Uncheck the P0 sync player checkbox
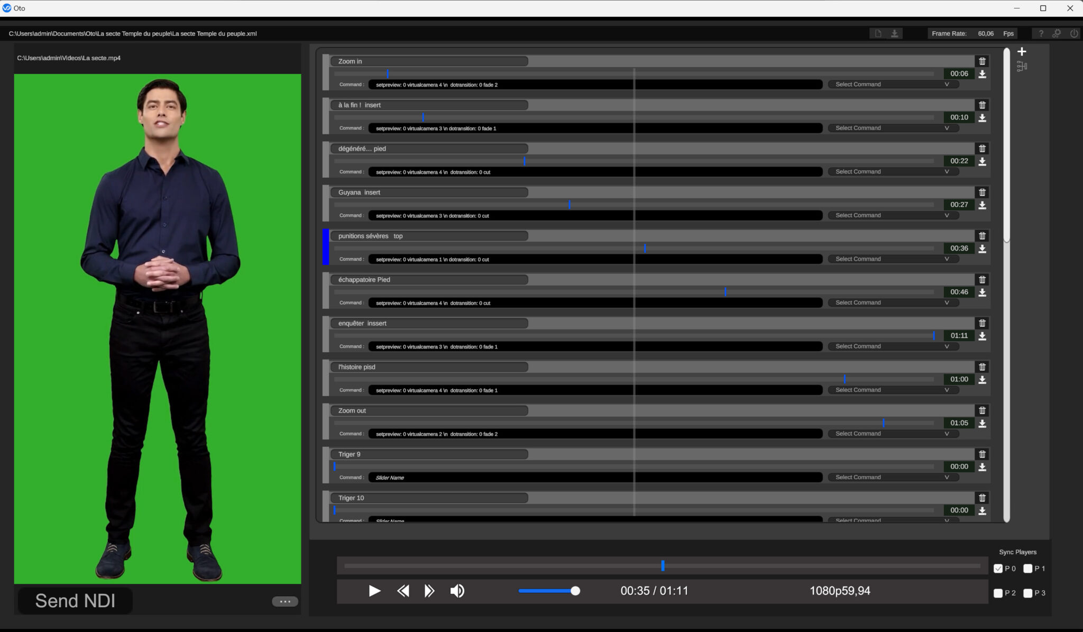The width and height of the screenshot is (1083, 632). pyautogui.click(x=999, y=569)
